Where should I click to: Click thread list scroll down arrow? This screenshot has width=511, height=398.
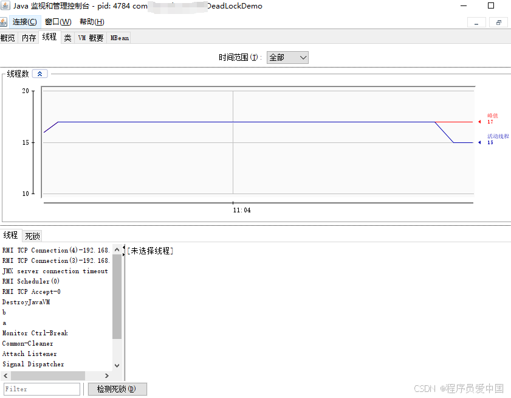tap(117, 365)
